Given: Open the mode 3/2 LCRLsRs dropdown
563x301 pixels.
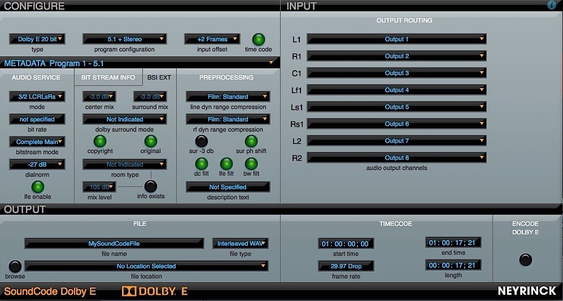Looking at the screenshot, I should [37, 97].
